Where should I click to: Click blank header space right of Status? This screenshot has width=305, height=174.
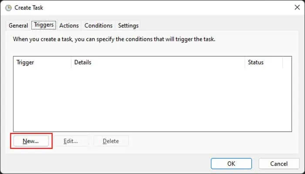click(x=287, y=62)
